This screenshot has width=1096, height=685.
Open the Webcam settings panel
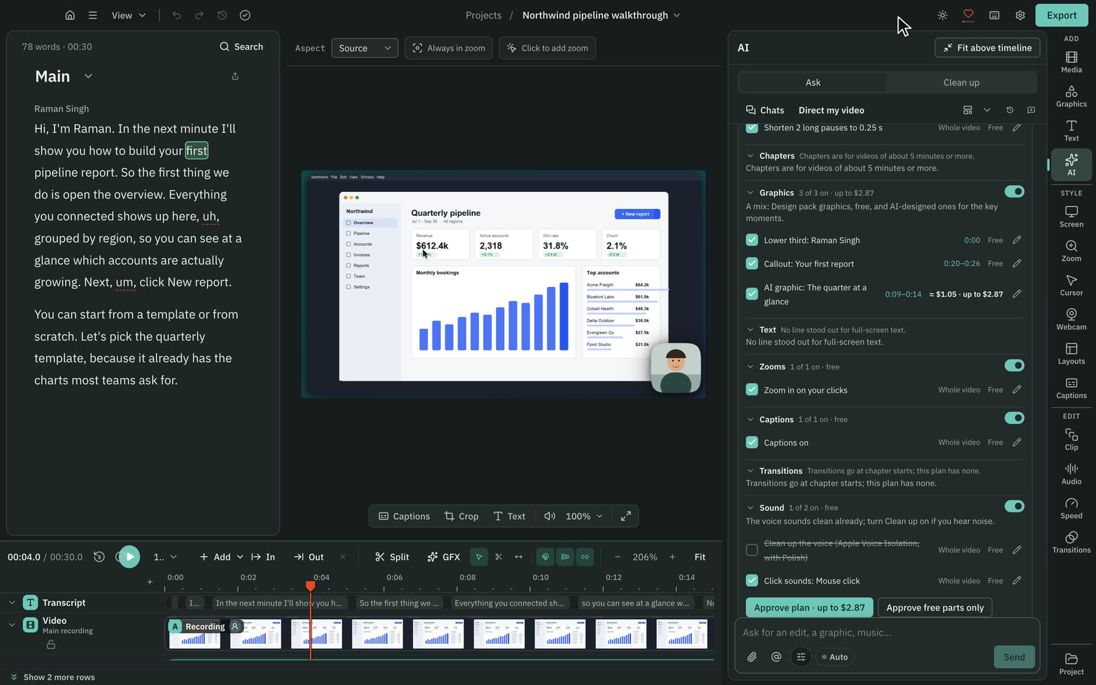pos(1071,320)
